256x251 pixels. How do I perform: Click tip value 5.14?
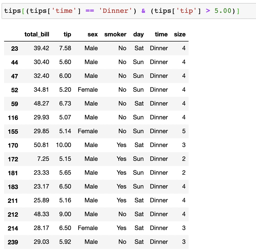pyautogui.click(x=65, y=131)
